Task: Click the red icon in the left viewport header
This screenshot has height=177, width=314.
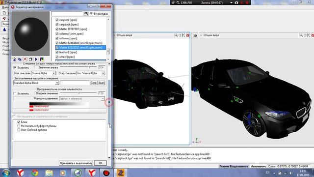Action: point(187,35)
